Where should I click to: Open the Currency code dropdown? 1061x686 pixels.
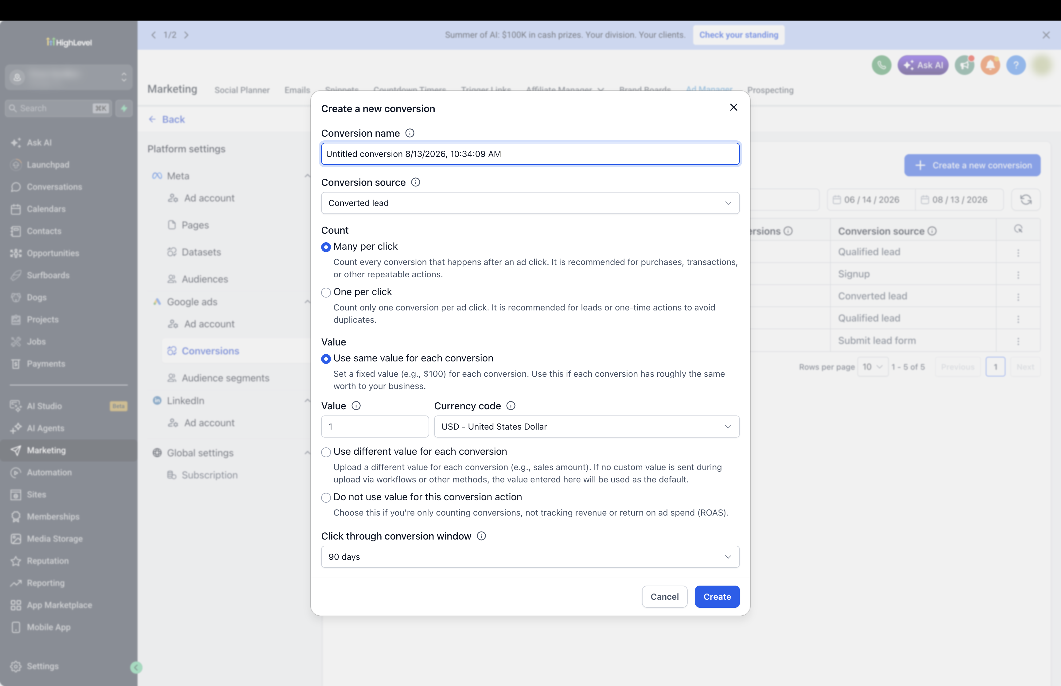click(586, 427)
